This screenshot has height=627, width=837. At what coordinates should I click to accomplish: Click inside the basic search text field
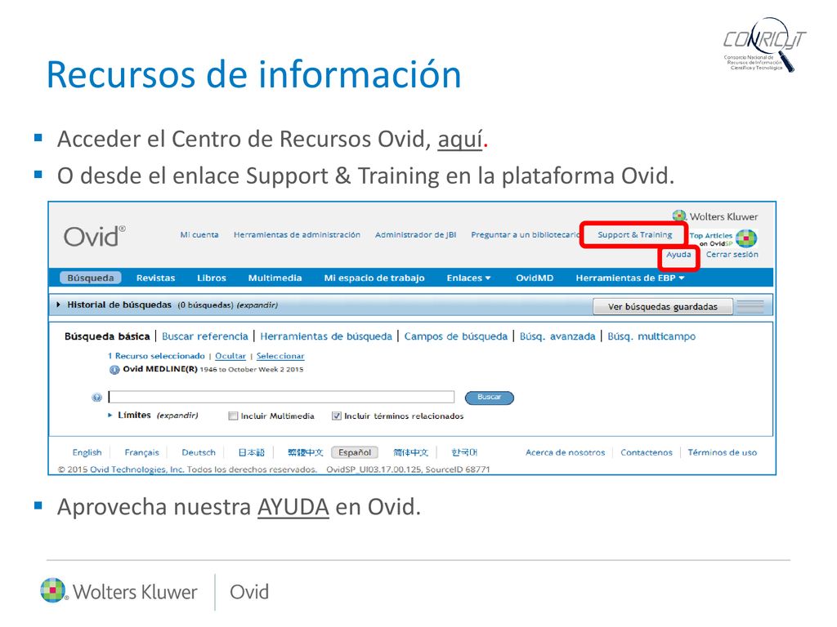pos(281,397)
